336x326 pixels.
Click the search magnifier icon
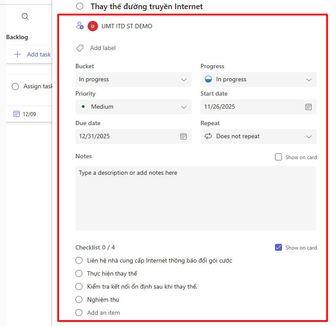point(25,17)
